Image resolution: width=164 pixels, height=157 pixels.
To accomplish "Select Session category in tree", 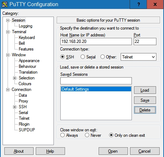I will tap(18, 20).
